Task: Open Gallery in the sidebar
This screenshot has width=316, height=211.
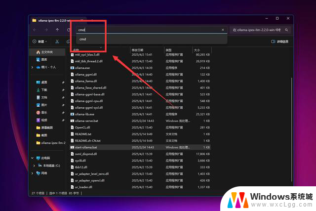Action: point(44,59)
